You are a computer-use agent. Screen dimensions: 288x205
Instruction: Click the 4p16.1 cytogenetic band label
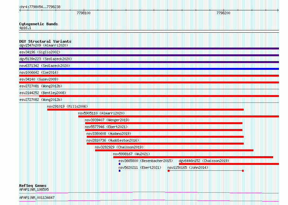pos(25,28)
